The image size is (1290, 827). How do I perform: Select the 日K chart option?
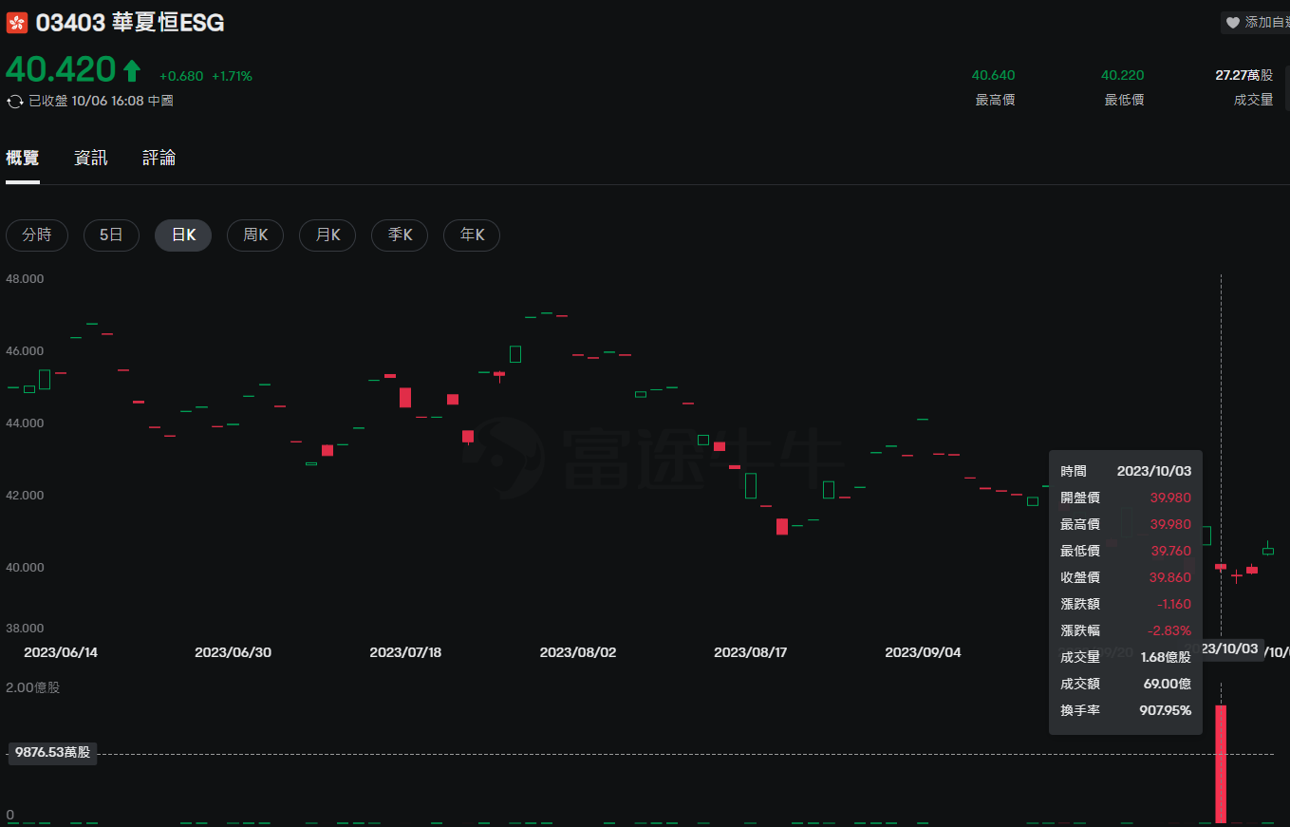[x=183, y=235]
